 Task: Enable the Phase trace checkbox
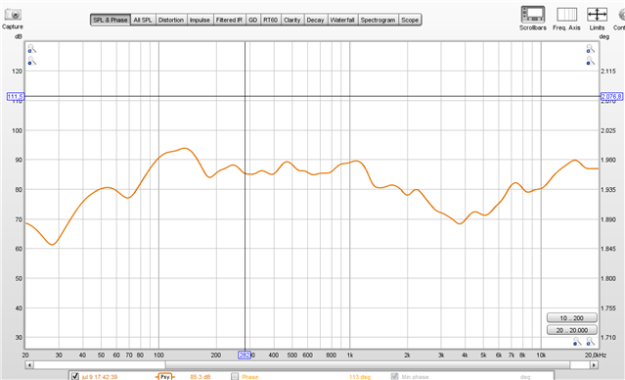pos(235,376)
